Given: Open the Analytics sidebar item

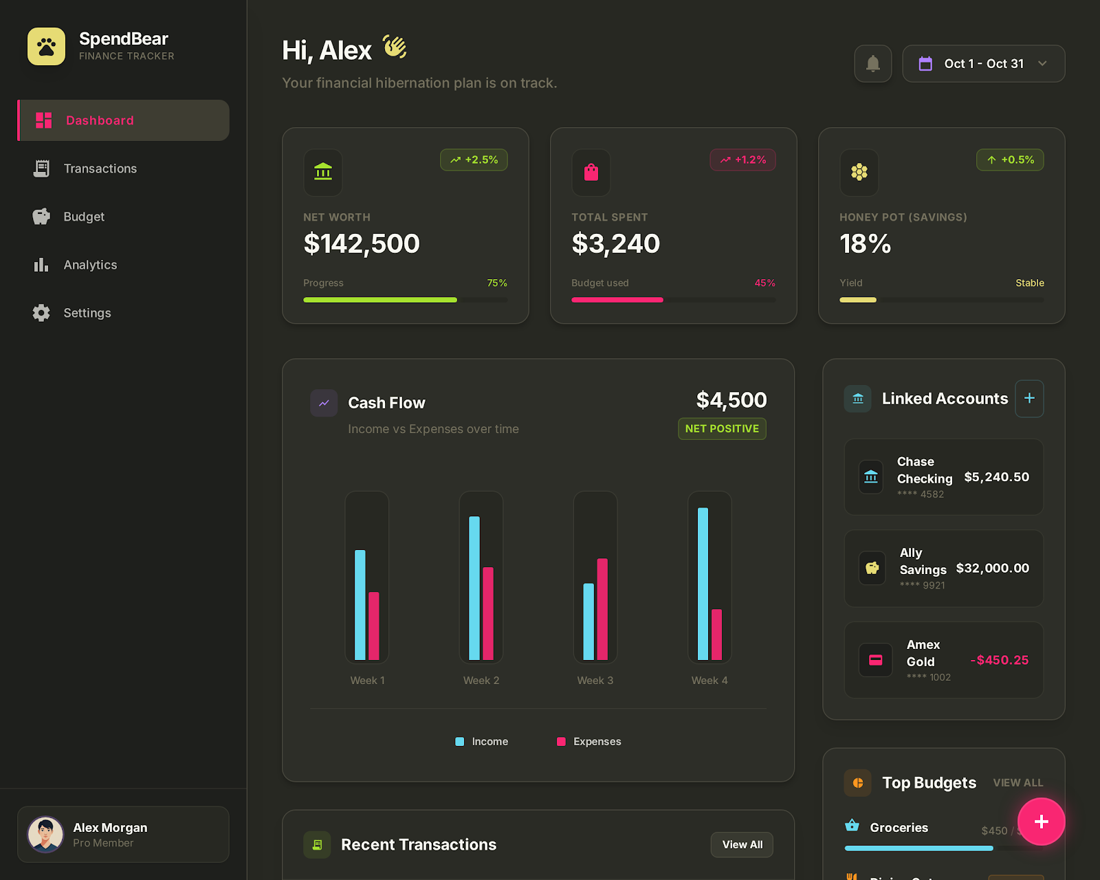Looking at the screenshot, I should point(90,265).
